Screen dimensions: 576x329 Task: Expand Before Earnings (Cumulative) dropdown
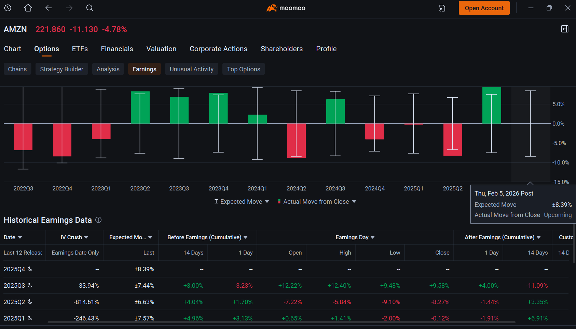tap(245, 237)
